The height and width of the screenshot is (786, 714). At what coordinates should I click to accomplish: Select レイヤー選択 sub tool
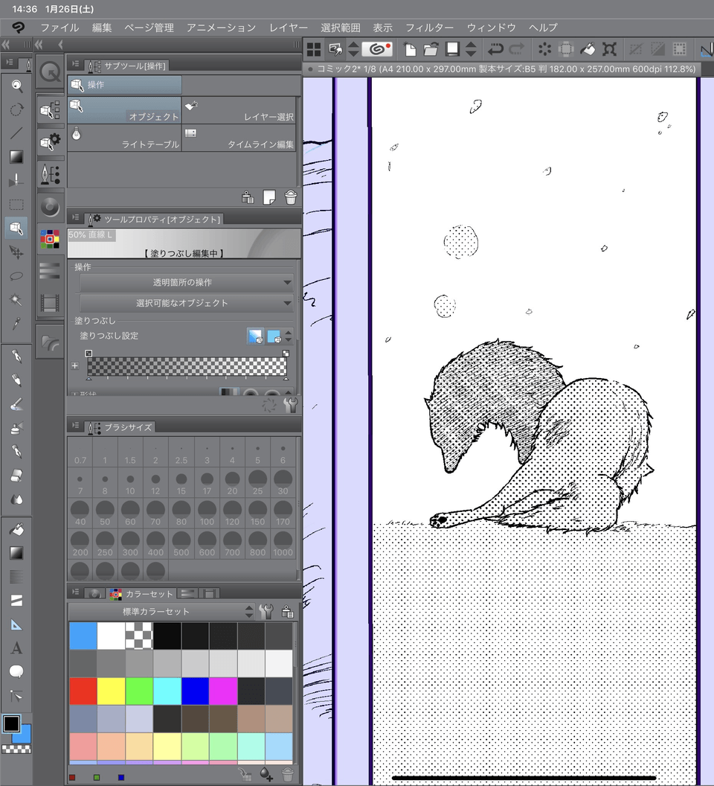(x=239, y=109)
